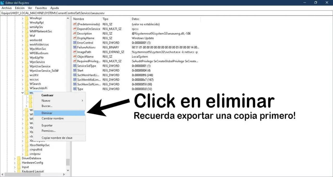This screenshot has width=333, height=177.
Task: Open the Edición menu
Action: (20, 8)
